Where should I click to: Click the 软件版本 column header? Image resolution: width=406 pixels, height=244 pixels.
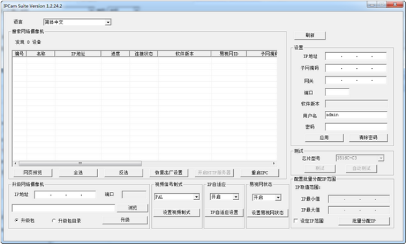tap(184, 53)
